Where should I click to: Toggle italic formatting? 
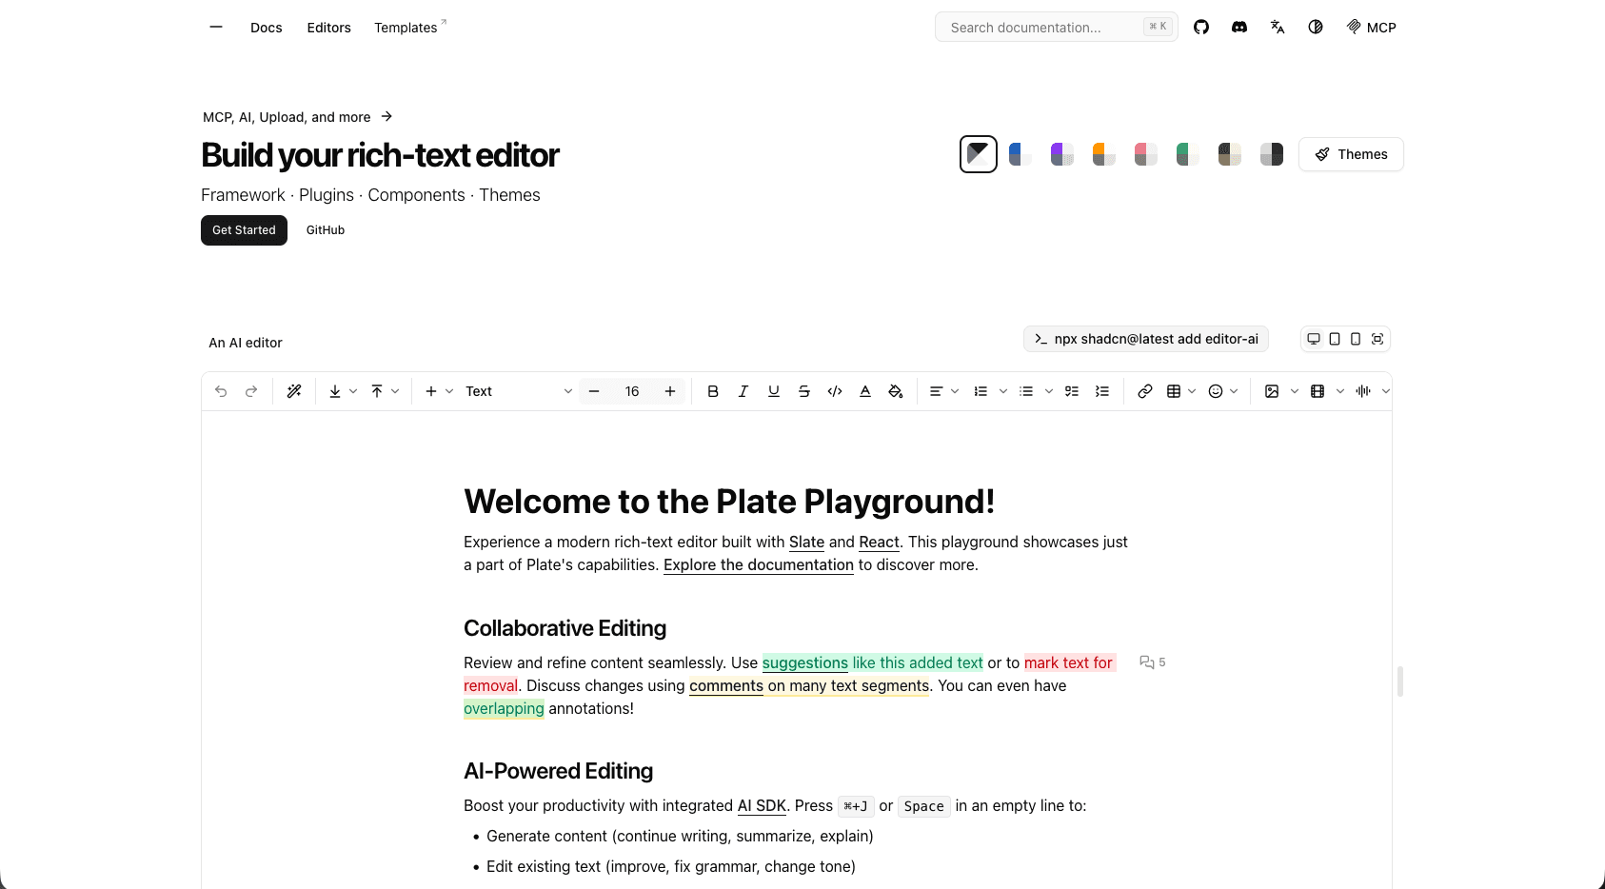click(743, 391)
